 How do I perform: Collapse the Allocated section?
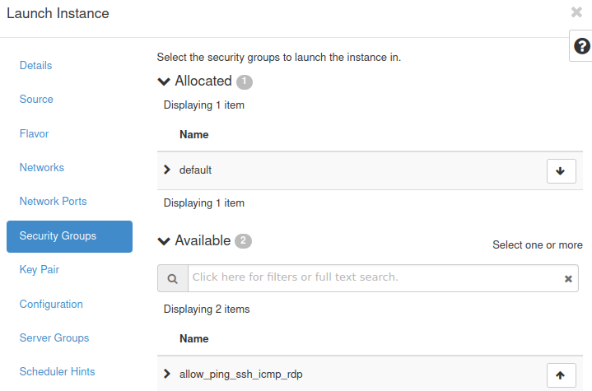tap(164, 81)
